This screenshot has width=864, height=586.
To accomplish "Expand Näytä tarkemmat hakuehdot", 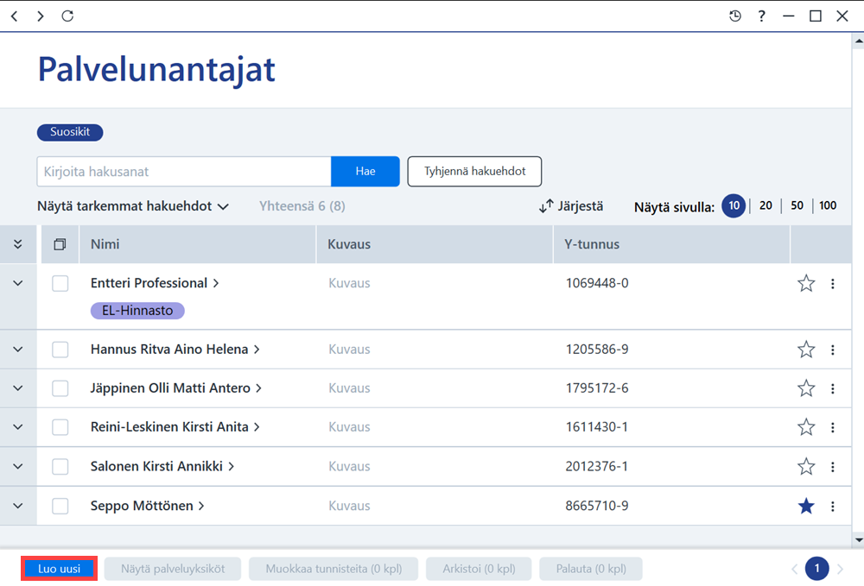I will pos(133,206).
